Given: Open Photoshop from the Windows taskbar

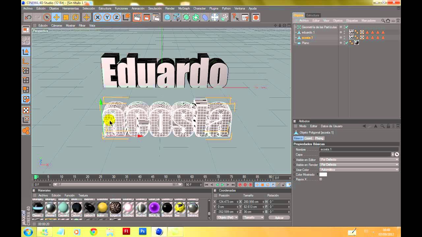Looking at the screenshot, I should (142, 231).
